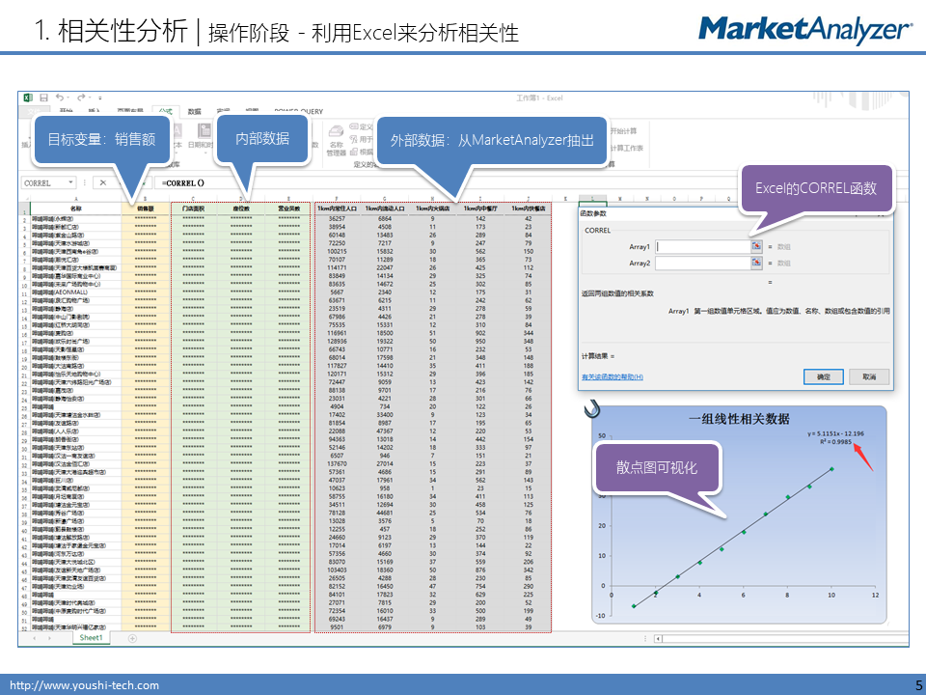Select the 1km内流动人口 header cell

tap(385, 208)
